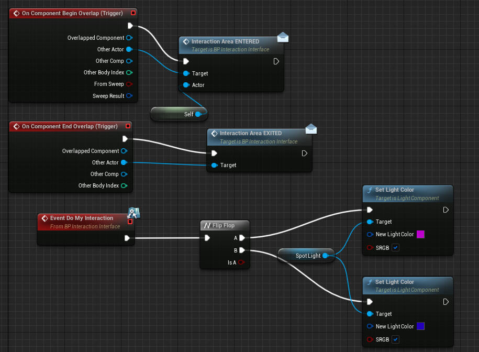Click the blue New Light Color swatch
Screen dimensions: 479x352
[420, 326]
